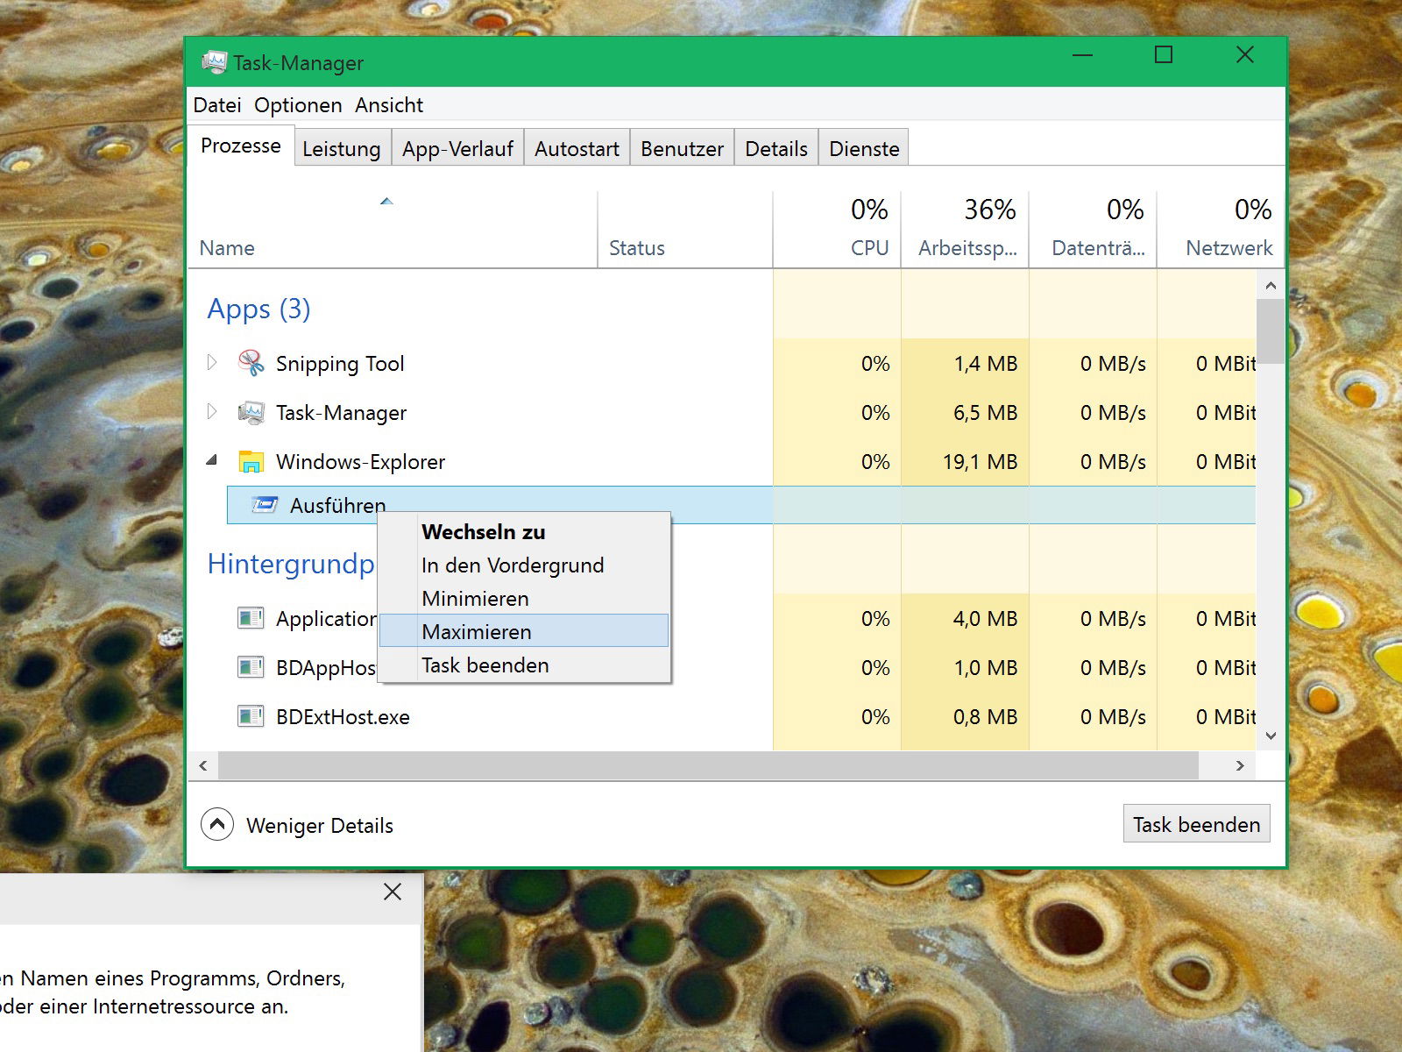Click the horizontal scrollbar thumb

708,765
